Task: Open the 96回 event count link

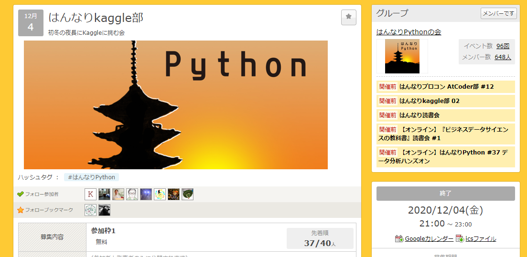Action: (503, 46)
